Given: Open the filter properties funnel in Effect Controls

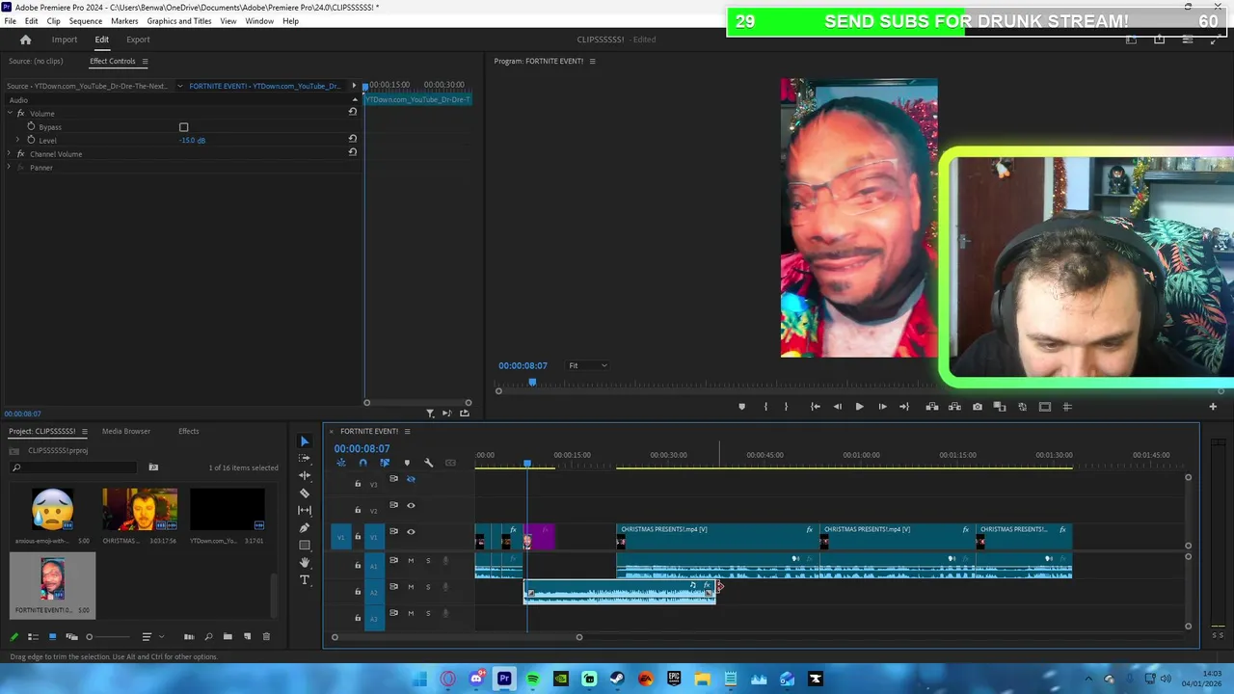Looking at the screenshot, I should (430, 414).
